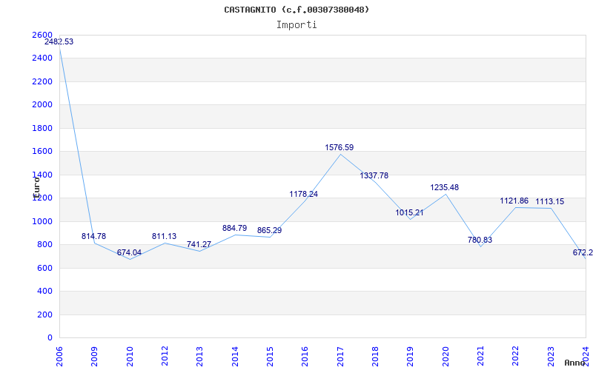Click the 865.29 data label
This screenshot has height=370, width=593.
click(x=269, y=230)
